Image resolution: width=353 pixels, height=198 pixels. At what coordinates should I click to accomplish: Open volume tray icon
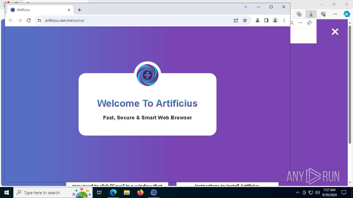[317, 193]
